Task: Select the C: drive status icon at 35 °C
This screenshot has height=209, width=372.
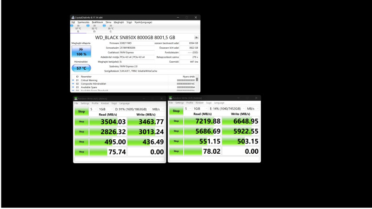Action: [x=104, y=26]
